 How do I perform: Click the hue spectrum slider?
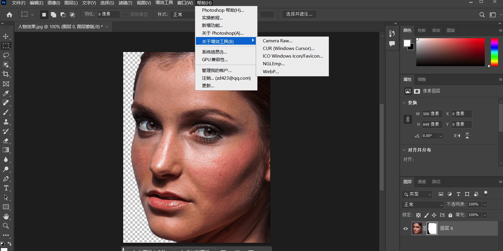494,52
